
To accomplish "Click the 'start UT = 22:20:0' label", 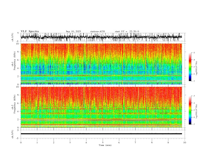I will 127,31.
